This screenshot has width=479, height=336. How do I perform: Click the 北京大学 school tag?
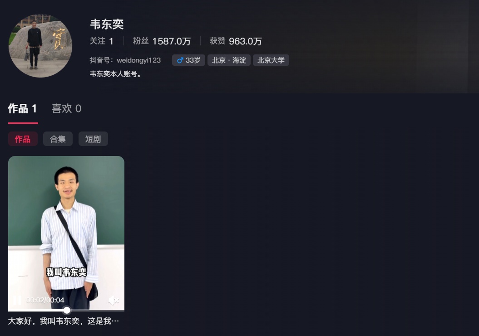271,60
